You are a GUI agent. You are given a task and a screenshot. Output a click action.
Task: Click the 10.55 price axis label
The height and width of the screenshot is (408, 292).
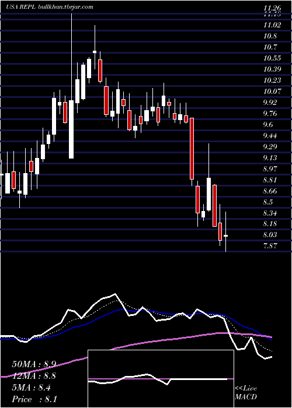tap(273, 58)
